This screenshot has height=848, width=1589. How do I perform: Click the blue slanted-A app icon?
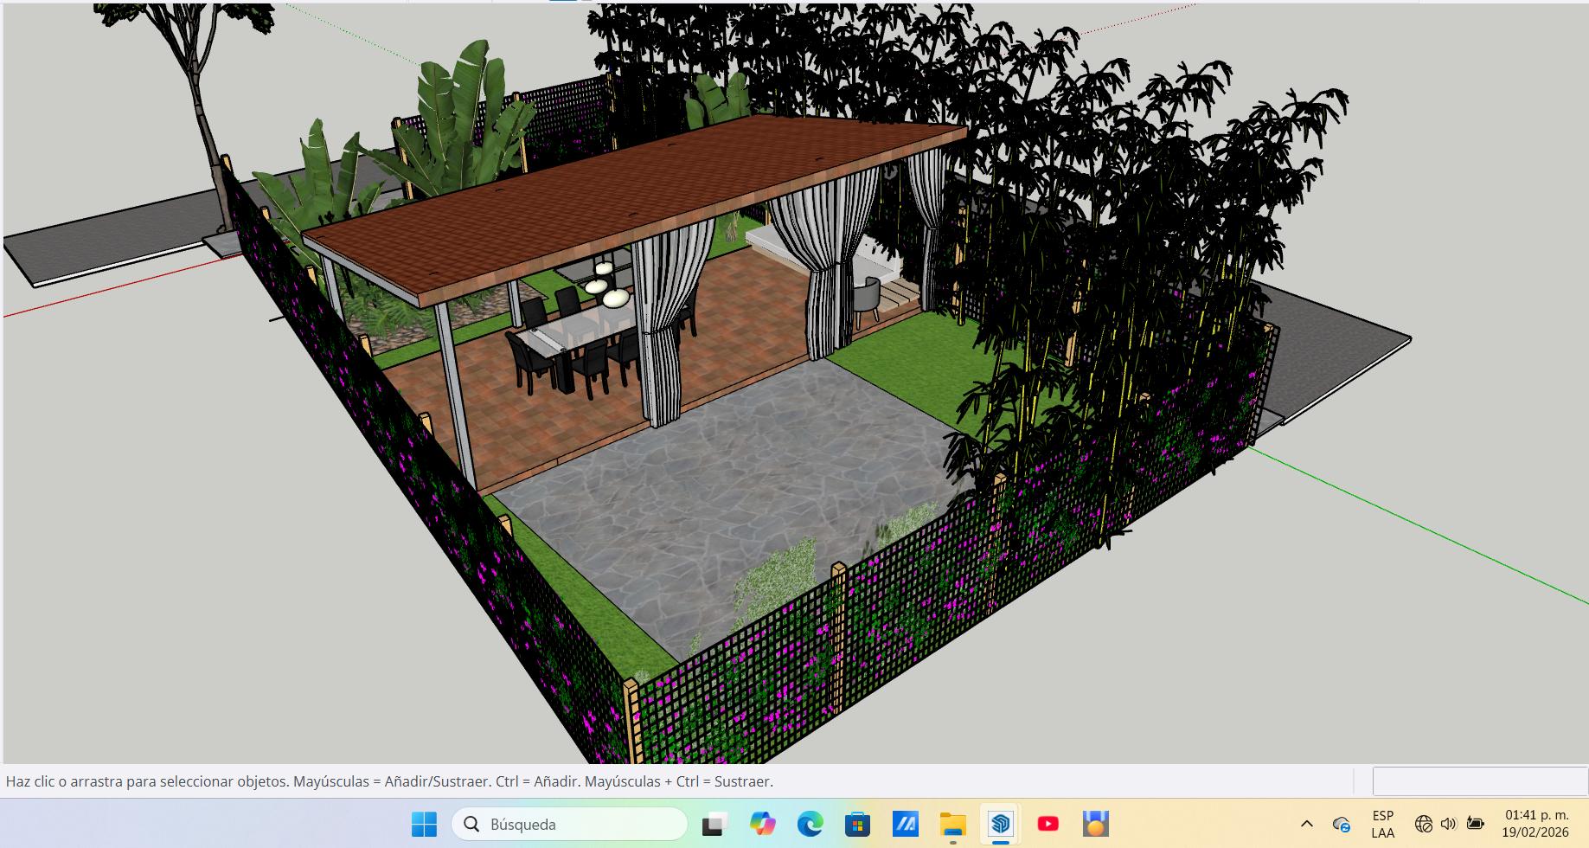905,824
